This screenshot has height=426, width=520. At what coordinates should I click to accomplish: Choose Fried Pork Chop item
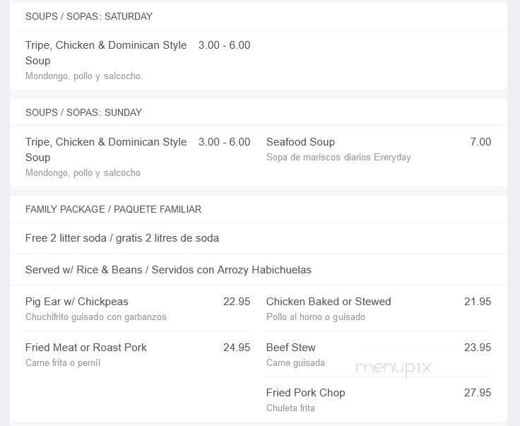point(306,393)
